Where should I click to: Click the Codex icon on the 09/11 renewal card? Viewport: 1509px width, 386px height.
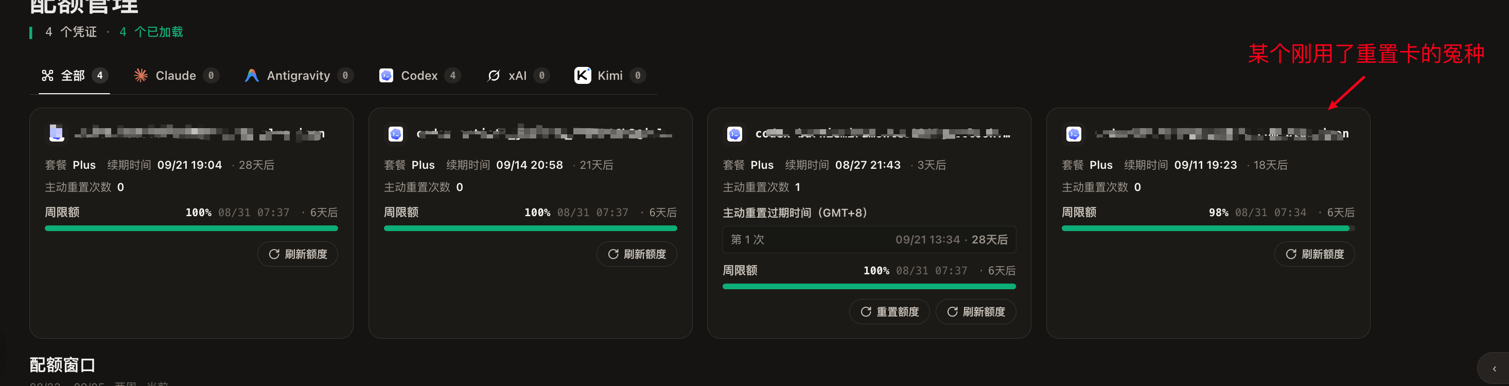click(1074, 134)
